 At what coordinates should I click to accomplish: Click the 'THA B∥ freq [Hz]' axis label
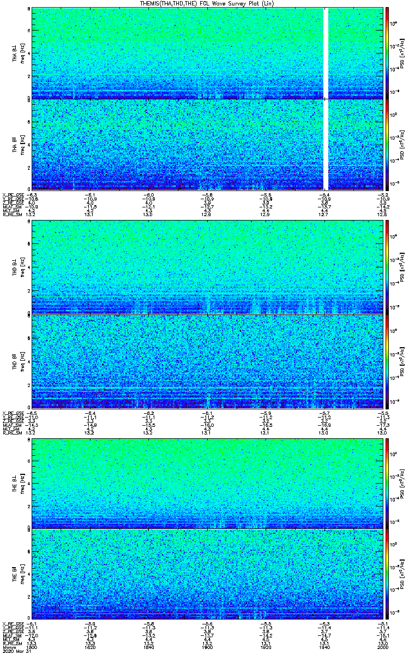[x=19, y=144]
